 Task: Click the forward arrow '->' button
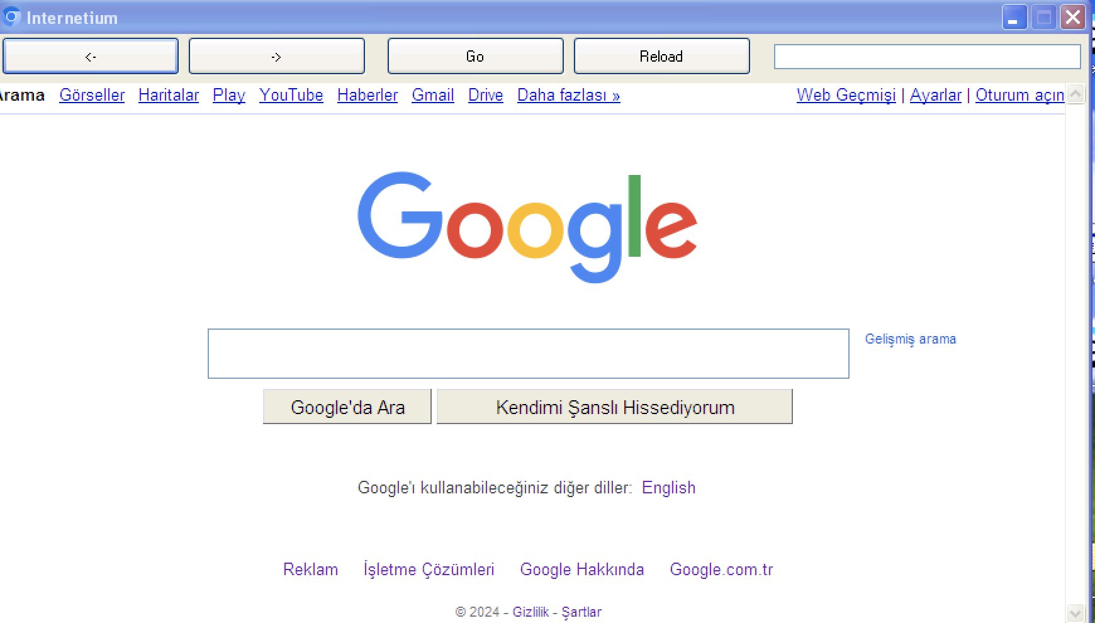[277, 56]
